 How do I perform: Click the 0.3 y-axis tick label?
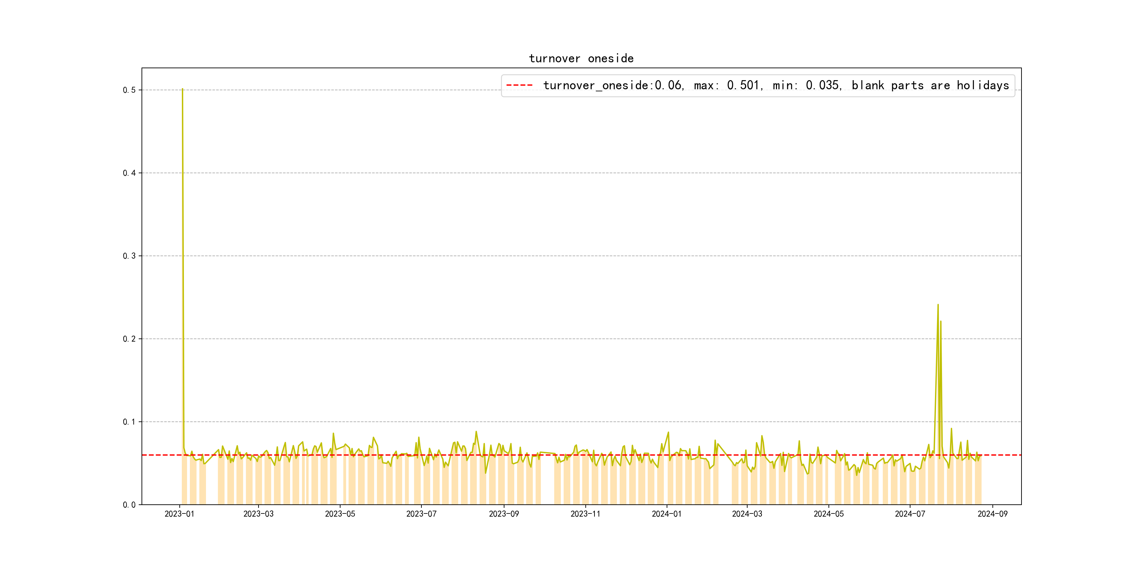(x=129, y=256)
